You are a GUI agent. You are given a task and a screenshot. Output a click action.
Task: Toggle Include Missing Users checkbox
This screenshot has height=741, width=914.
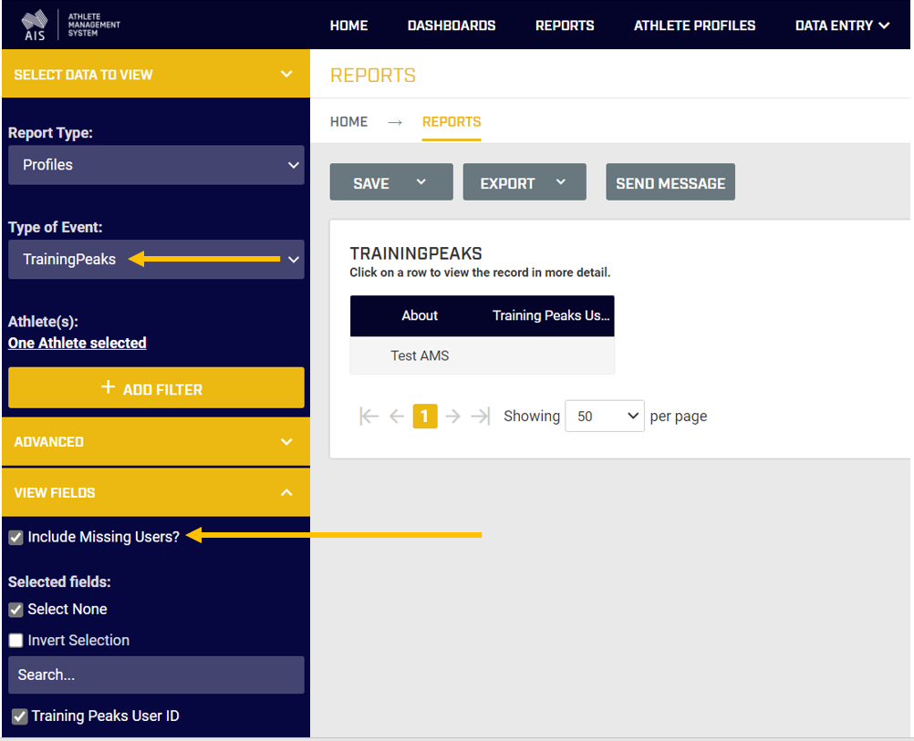(x=16, y=537)
